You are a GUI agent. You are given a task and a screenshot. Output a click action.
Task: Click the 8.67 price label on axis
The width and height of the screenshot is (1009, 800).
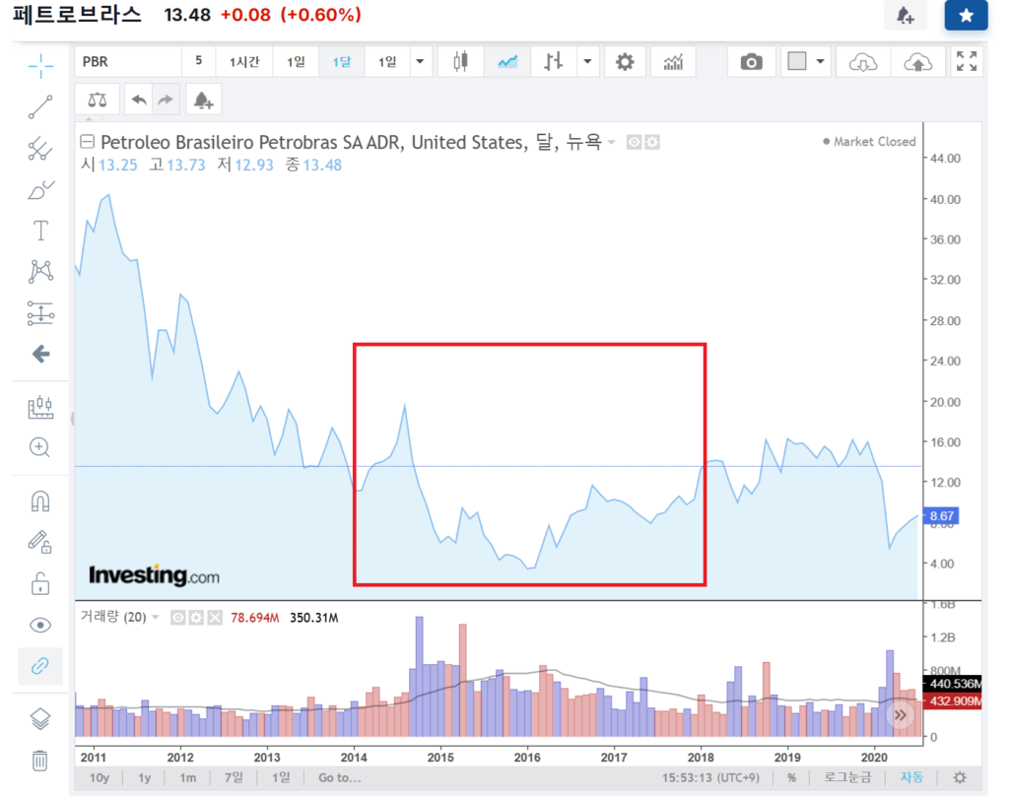[x=941, y=515]
